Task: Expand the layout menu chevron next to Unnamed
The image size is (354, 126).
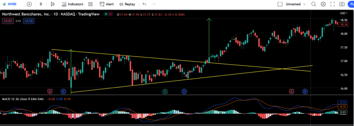Action: click(x=304, y=4)
